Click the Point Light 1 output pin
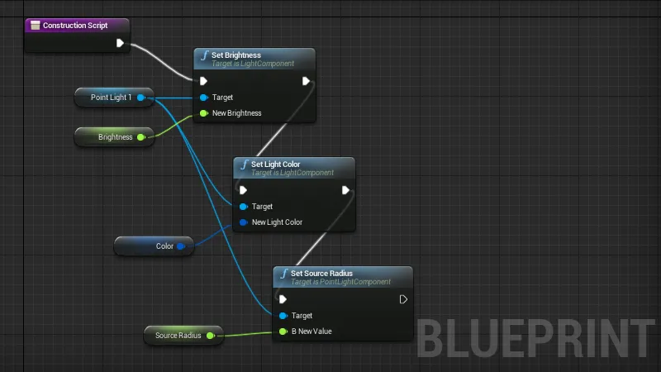This screenshot has height=372, width=661. pos(141,98)
